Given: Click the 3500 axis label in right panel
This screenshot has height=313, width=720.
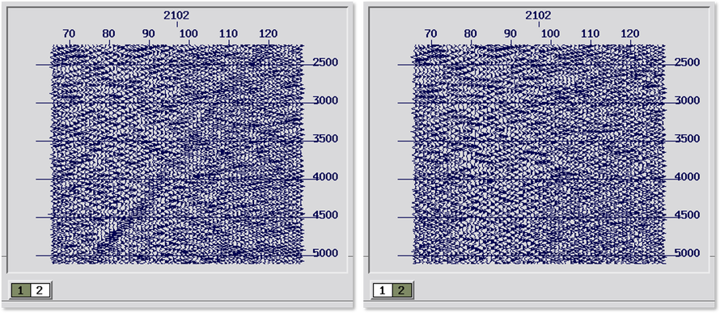Looking at the screenshot, I should click(687, 138).
